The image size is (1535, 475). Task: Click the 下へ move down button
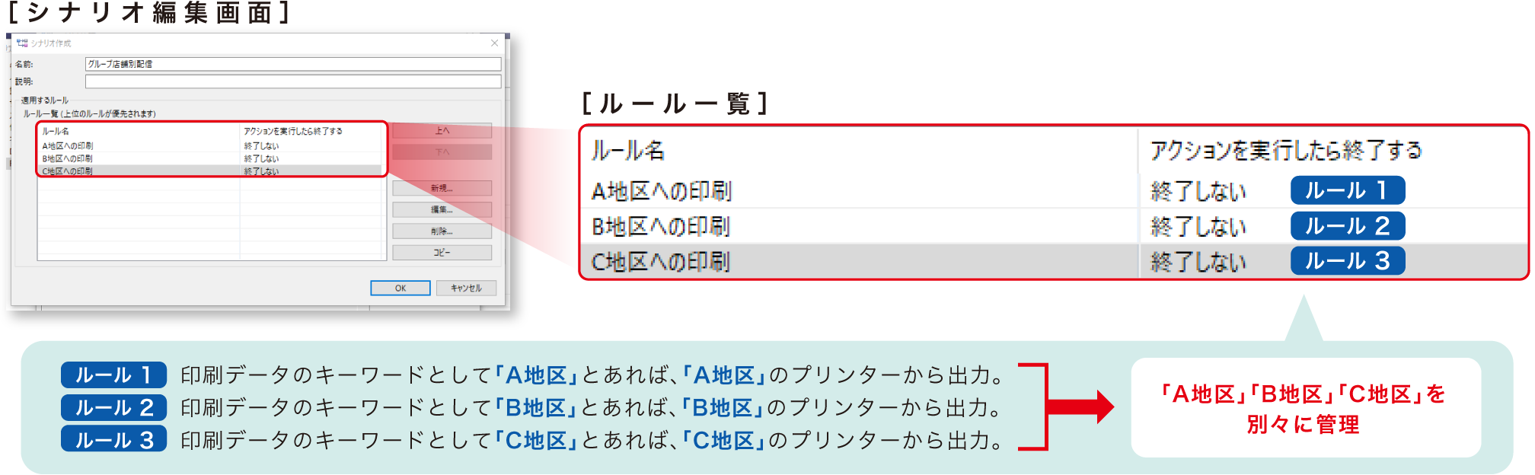pyautogui.click(x=442, y=153)
